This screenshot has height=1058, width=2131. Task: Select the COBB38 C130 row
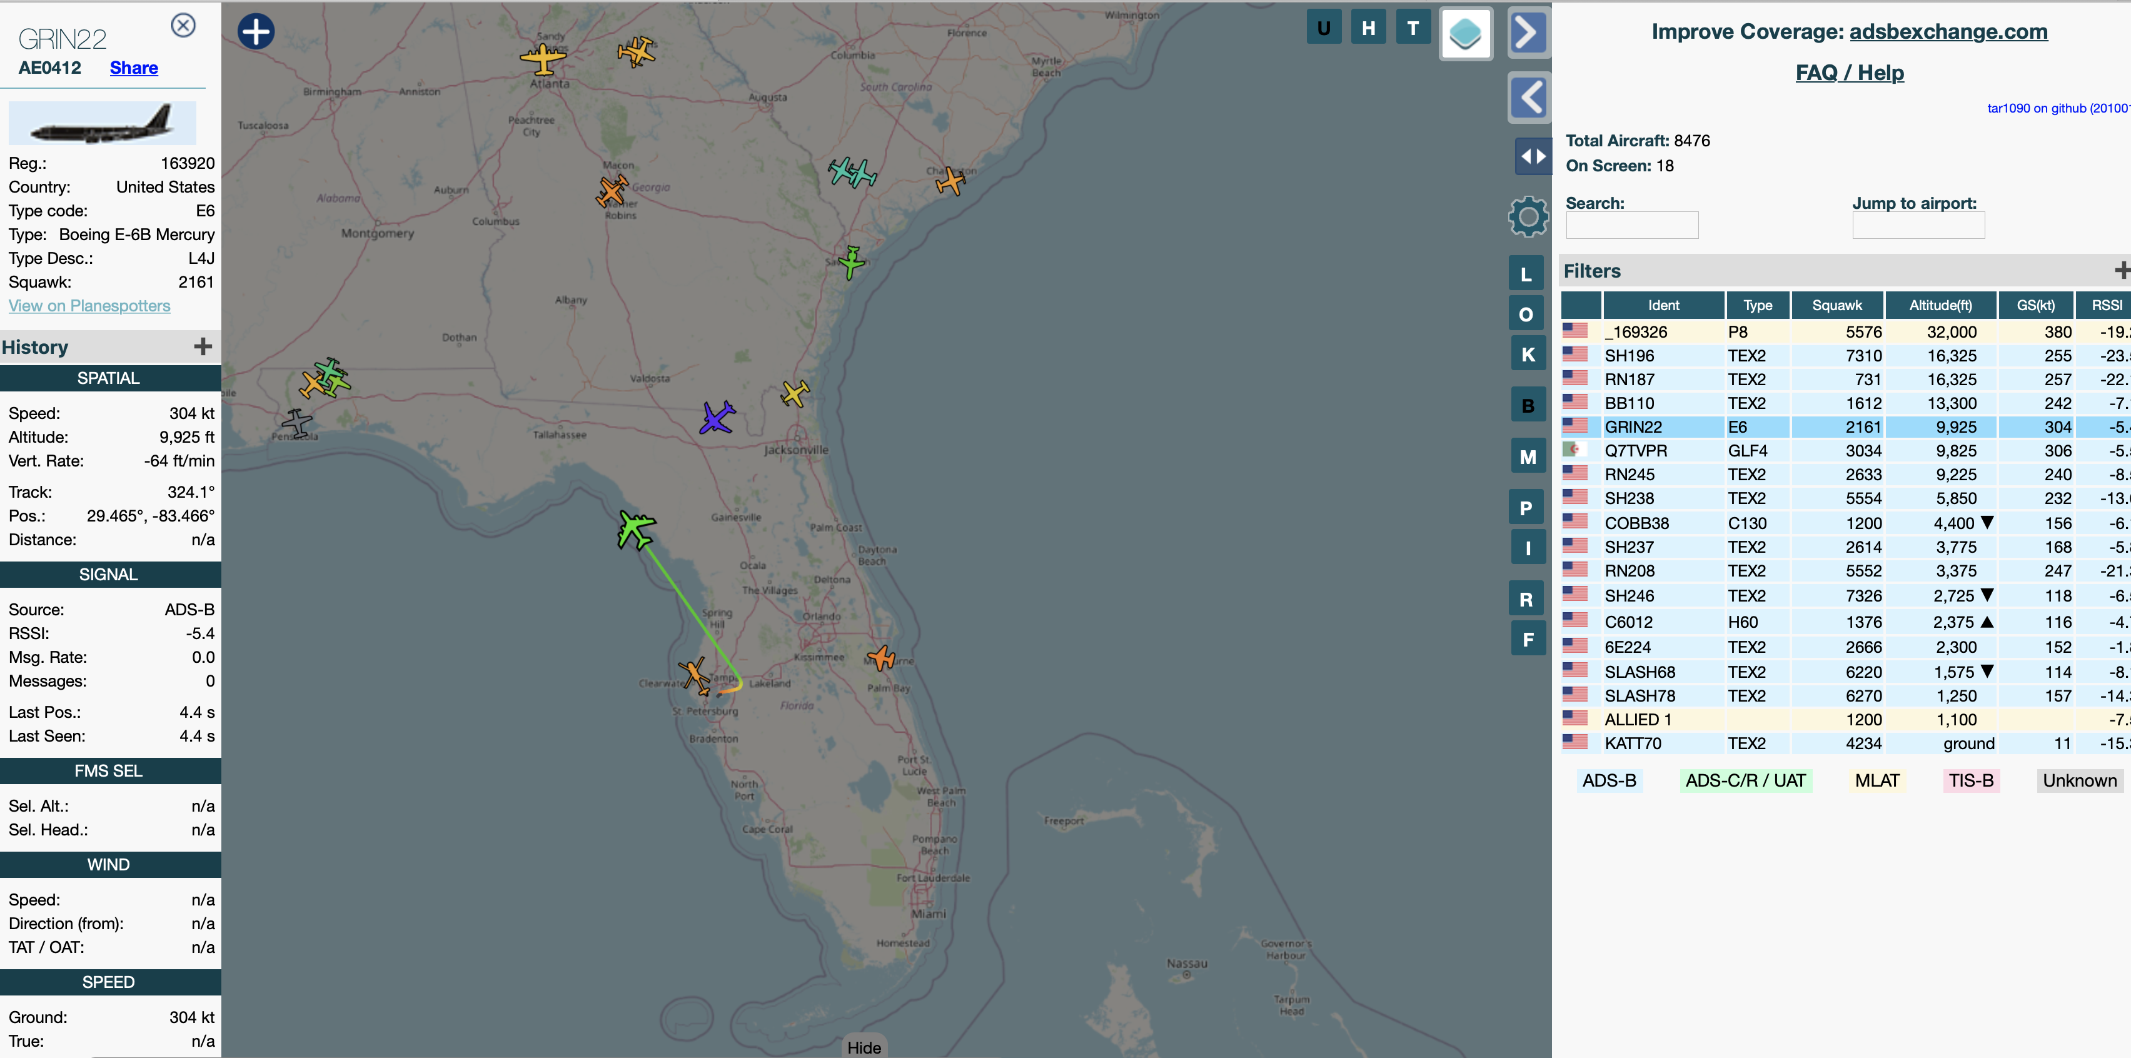click(x=1846, y=523)
